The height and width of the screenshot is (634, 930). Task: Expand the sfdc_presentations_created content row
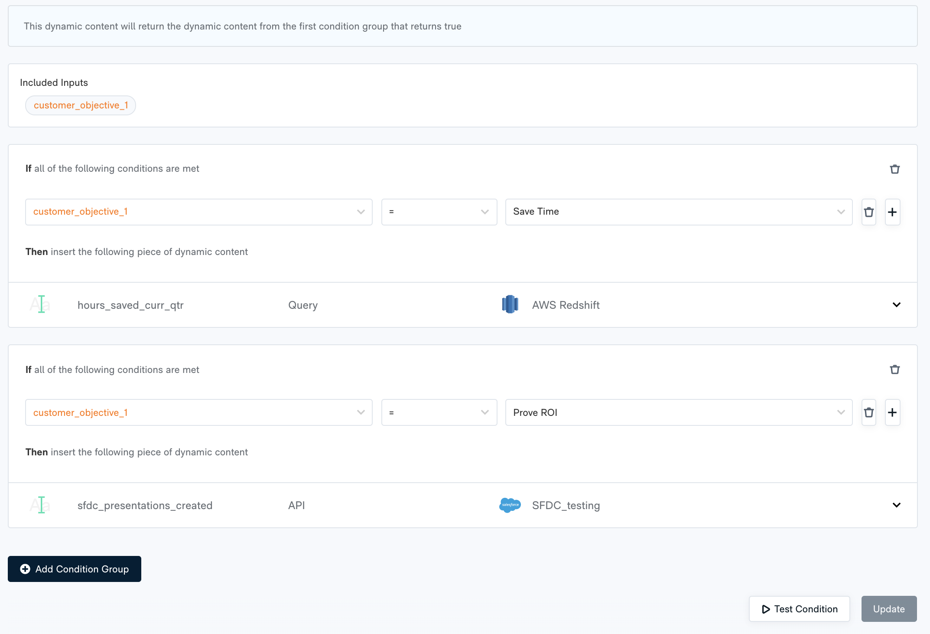click(897, 505)
